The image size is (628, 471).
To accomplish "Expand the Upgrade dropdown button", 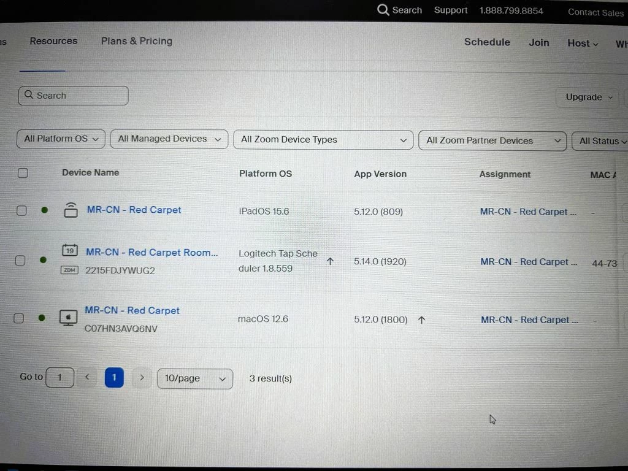I will pos(589,98).
